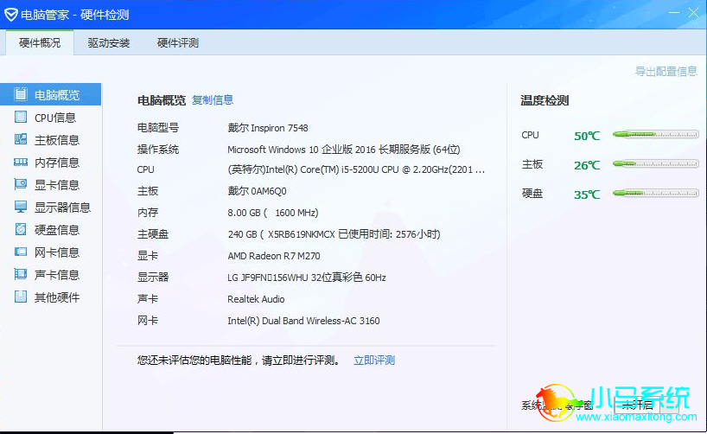Click the 操作系统 row label
Image resolution: width=707 pixels, height=434 pixels.
click(x=158, y=150)
